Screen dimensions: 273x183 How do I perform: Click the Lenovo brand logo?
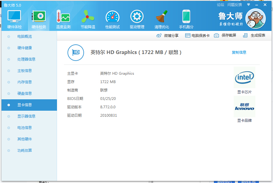(x=244, y=106)
